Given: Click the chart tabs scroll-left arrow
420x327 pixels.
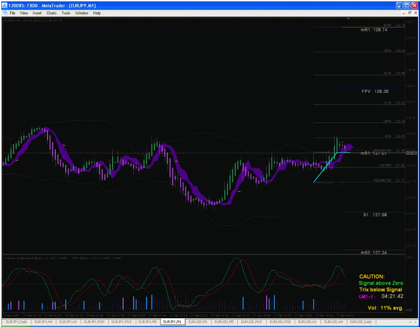Looking at the screenshot, I should [410, 322].
